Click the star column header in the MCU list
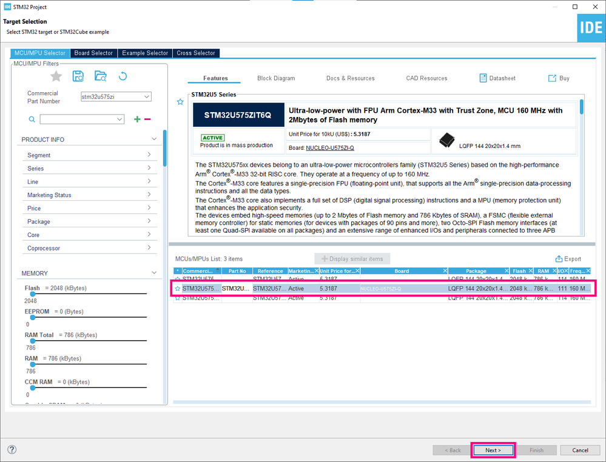This screenshot has height=462, width=606. 177,271
